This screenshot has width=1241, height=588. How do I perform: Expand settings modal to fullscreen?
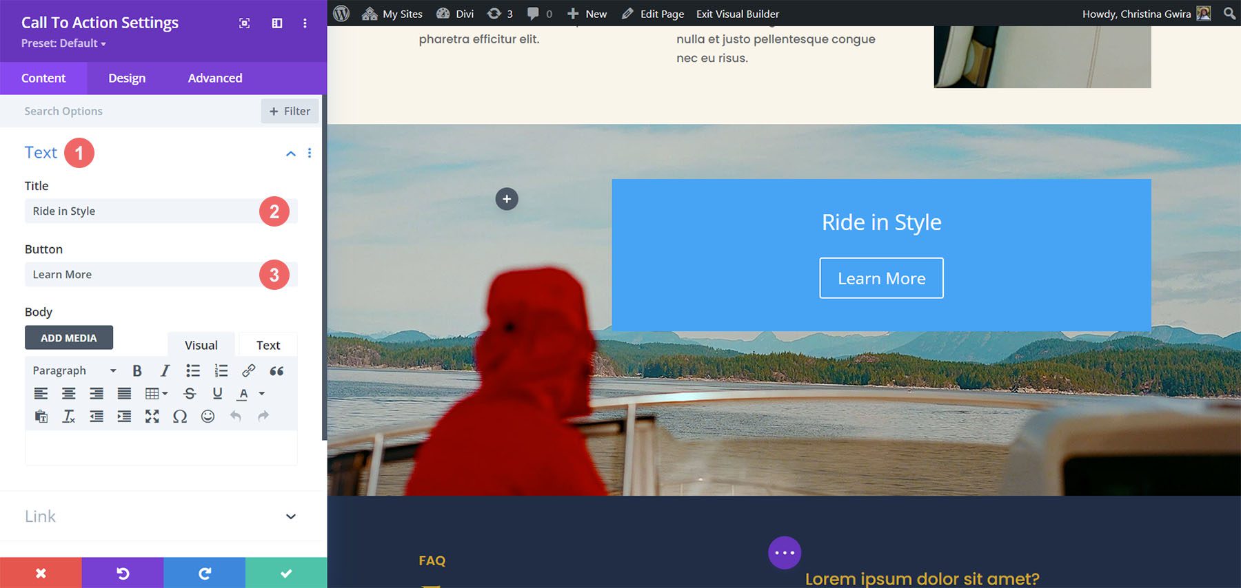coord(244,23)
